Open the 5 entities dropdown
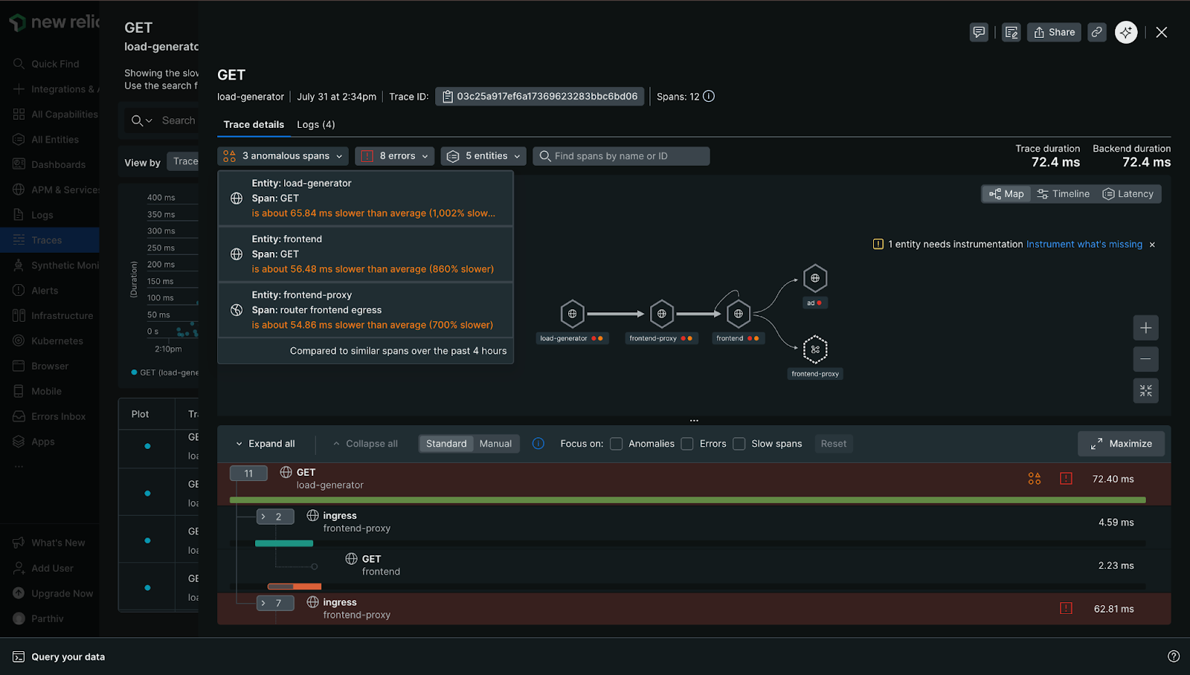Viewport: 1190px width, 675px height. coord(483,156)
